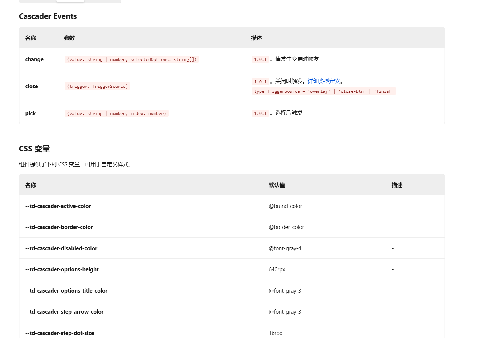Viewport: 500px width, 338px height.
Task: Click the 选择后触发 description
Action: pyautogui.click(x=289, y=113)
